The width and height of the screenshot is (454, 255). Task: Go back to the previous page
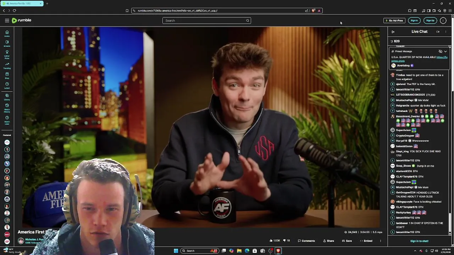[x=4, y=11]
